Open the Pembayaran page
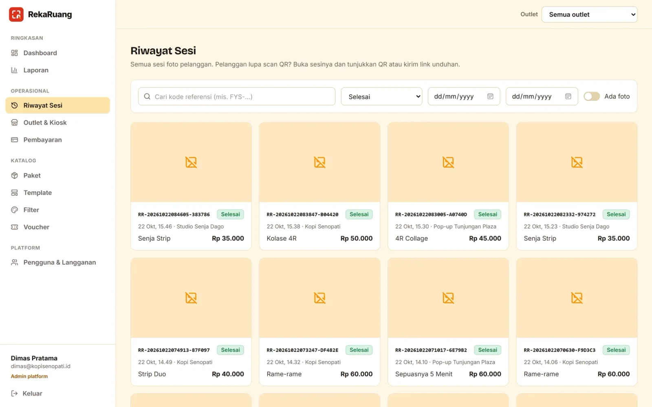The image size is (652, 407). [57, 140]
